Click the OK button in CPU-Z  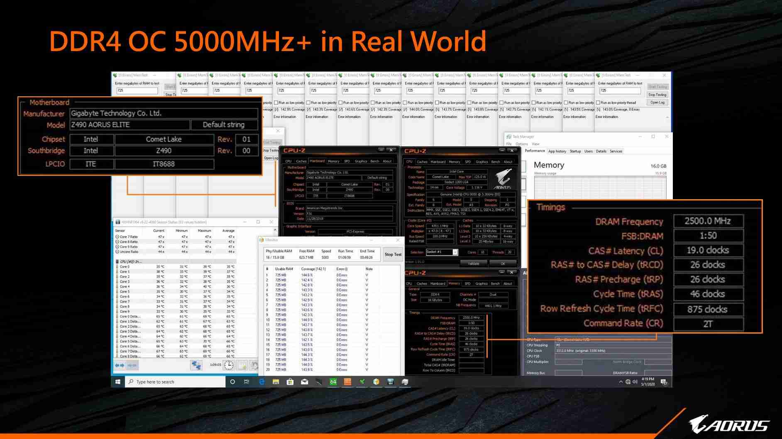coord(503,263)
